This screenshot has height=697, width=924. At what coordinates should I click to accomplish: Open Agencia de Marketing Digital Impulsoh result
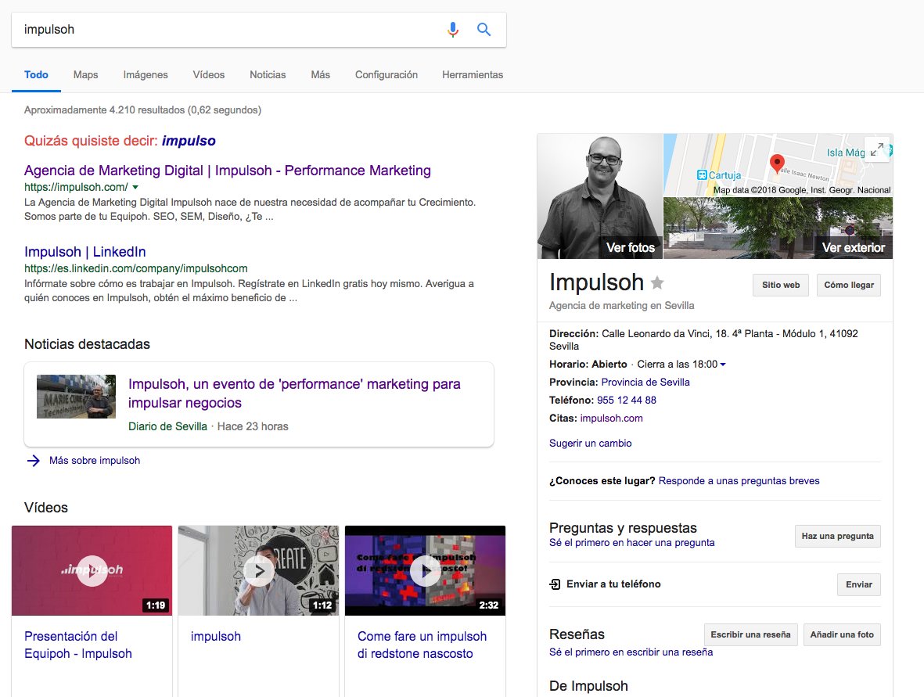(228, 171)
